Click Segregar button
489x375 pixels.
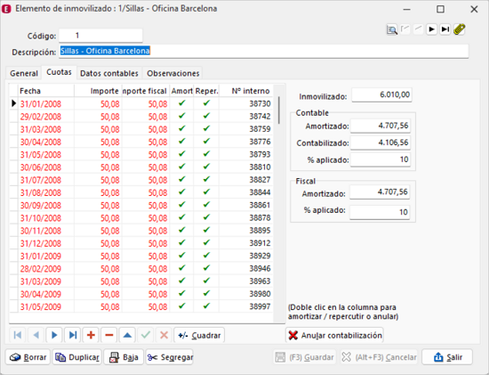(169, 357)
